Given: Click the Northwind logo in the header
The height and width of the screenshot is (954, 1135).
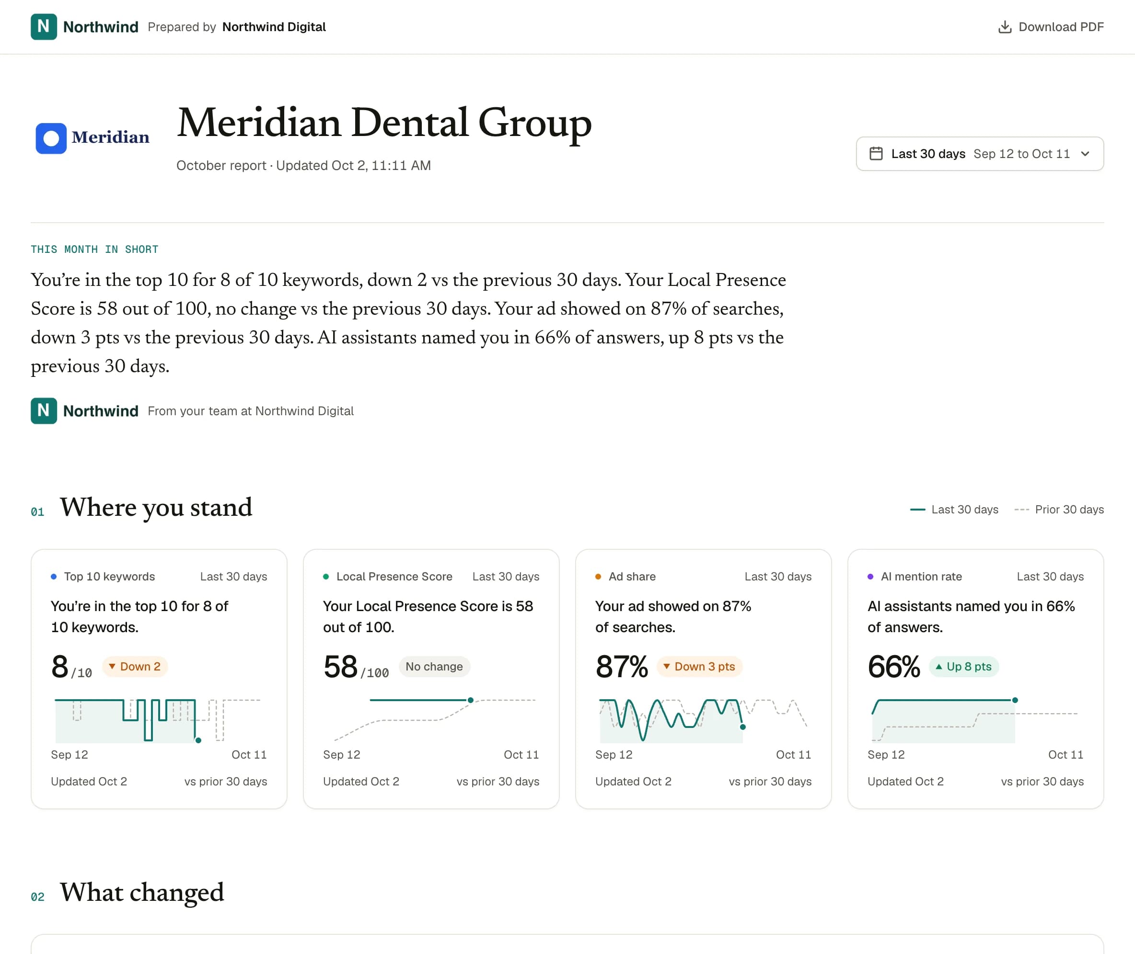Looking at the screenshot, I should (x=84, y=27).
